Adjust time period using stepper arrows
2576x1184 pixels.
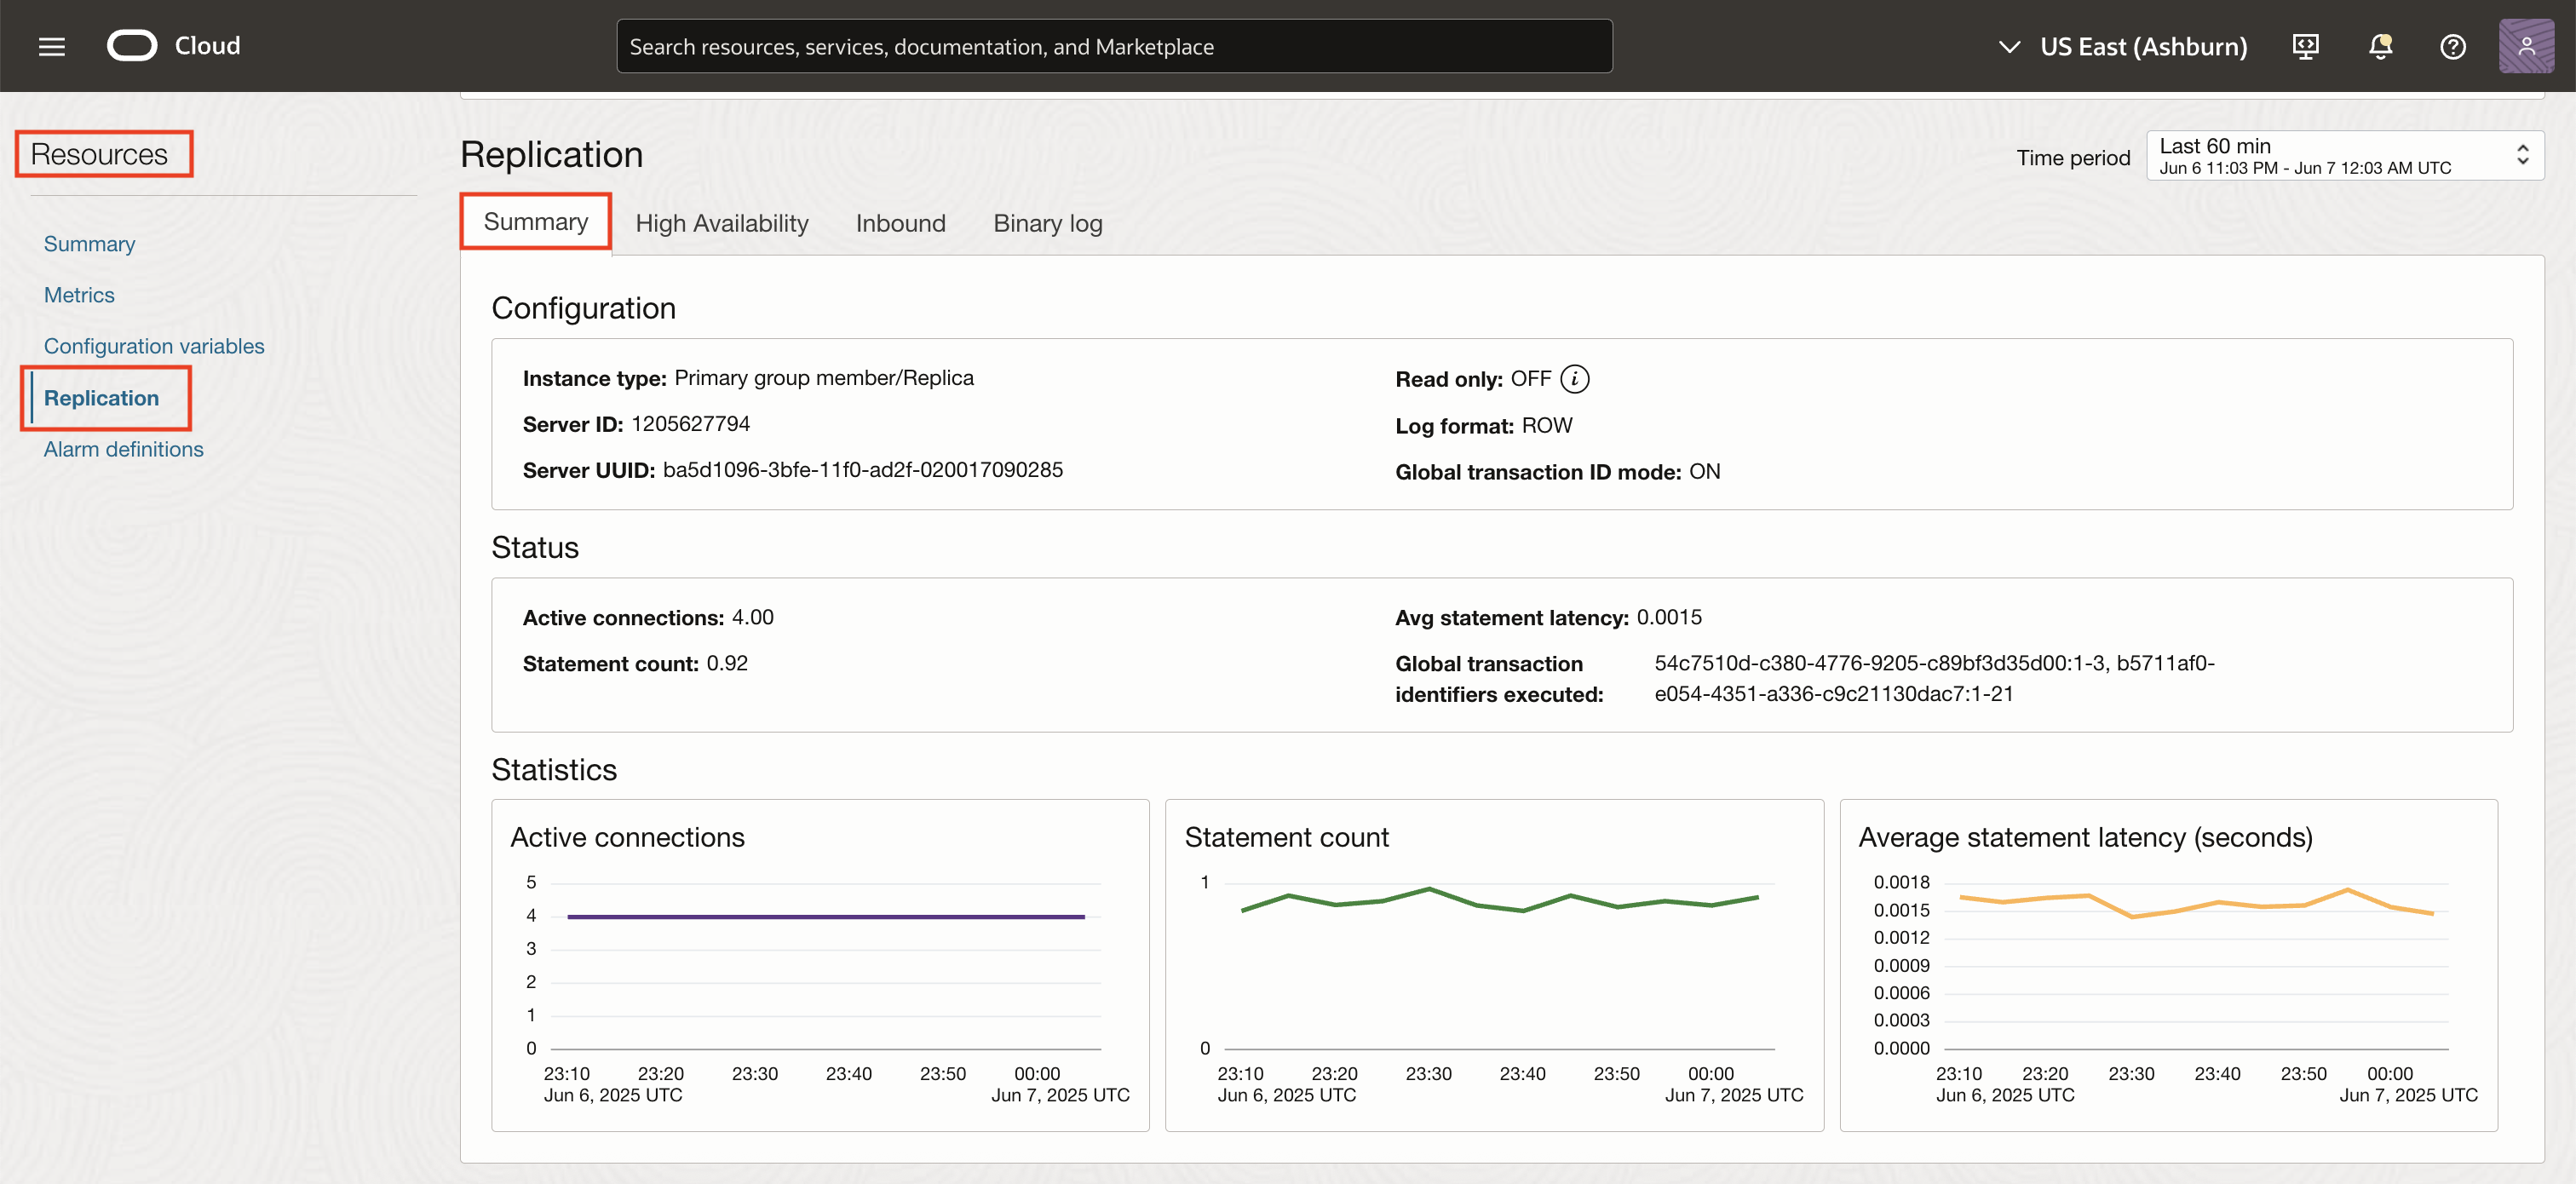pos(2523,155)
